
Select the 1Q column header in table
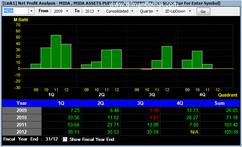(x=61, y=103)
